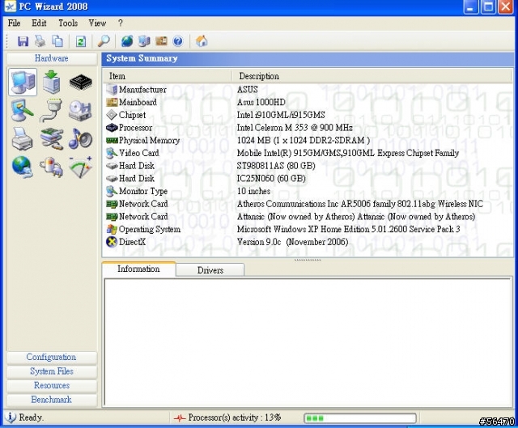Open the Edit menu
Screen dimensions: 518x428
[x=39, y=23]
